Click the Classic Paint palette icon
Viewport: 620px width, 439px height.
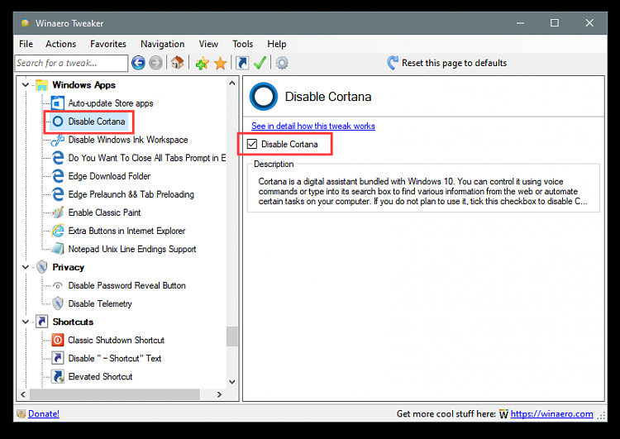58,212
